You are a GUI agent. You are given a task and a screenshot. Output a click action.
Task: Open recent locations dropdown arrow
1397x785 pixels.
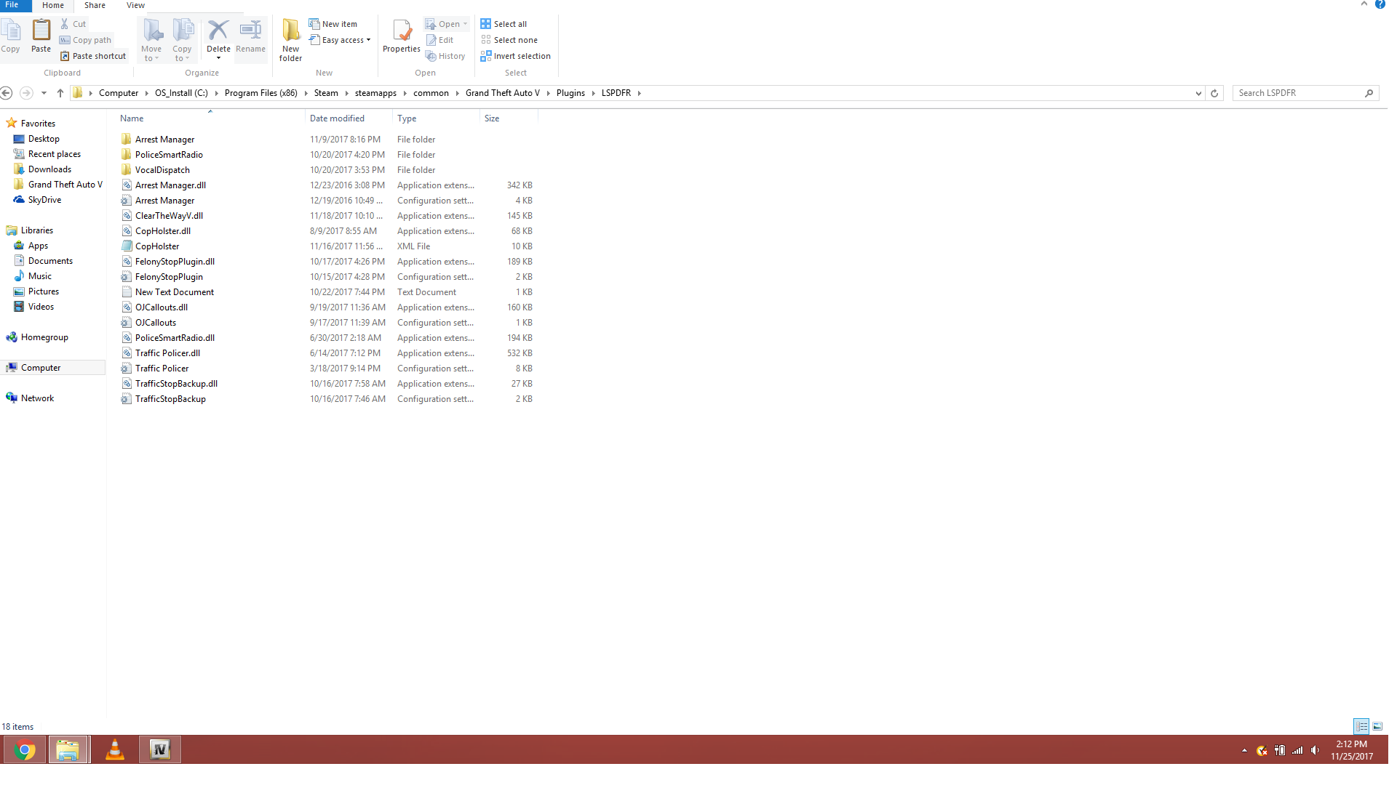coord(44,93)
